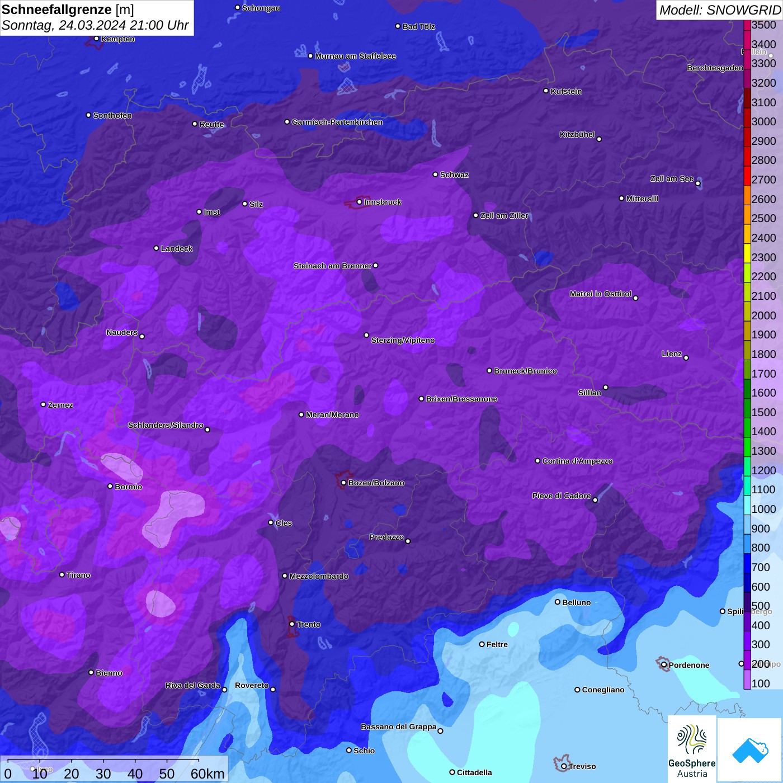Click the 700 m blue legend color

pos(747,563)
